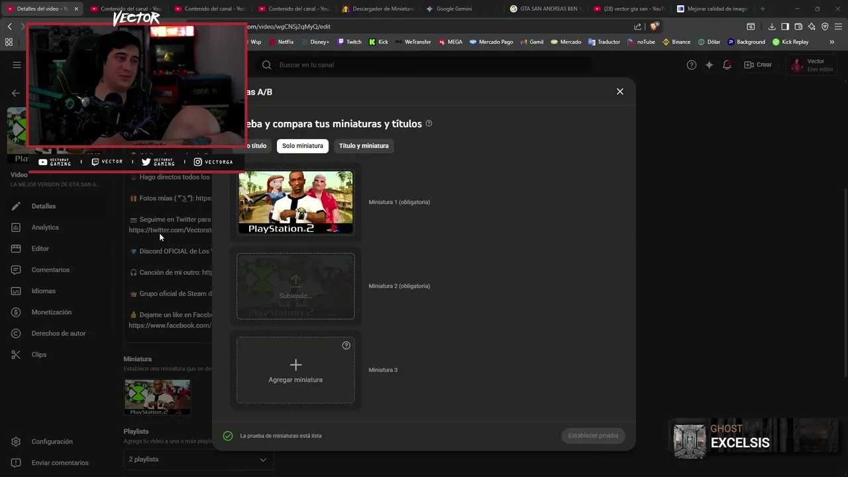Click the Miniatura 1 PlayStation 2 thumbnail

point(295,202)
